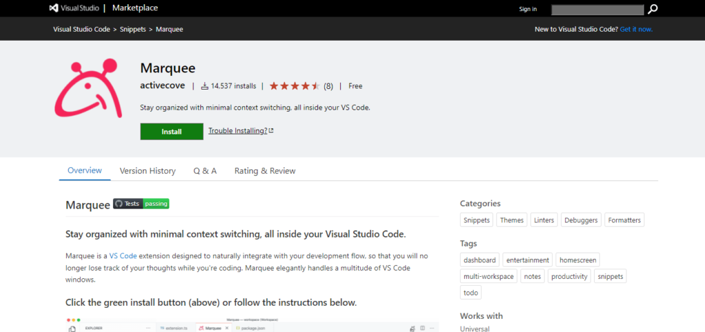Image resolution: width=705 pixels, height=332 pixels.
Task: Click the search input field in header
Action: tap(597, 9)
